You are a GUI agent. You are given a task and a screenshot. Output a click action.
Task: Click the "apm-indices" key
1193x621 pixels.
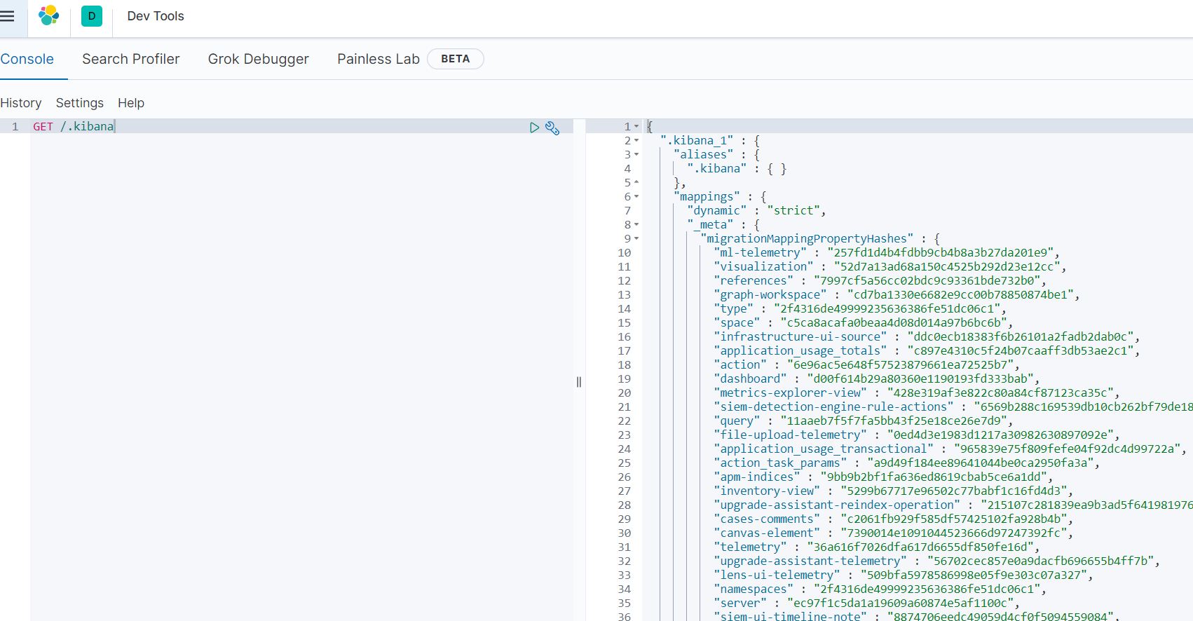click(757, 477)
